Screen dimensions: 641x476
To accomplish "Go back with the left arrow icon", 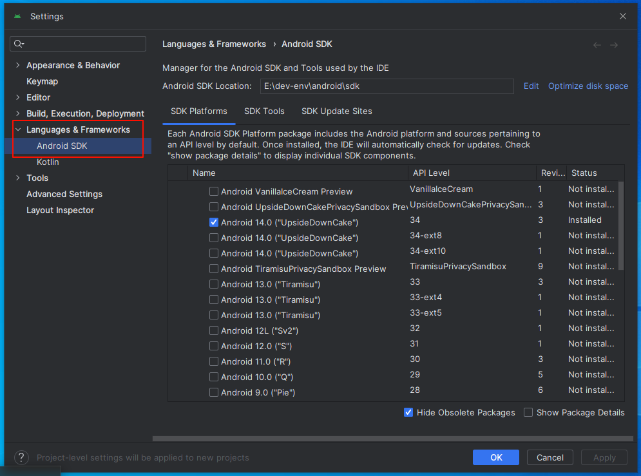I will pos(597,45).
